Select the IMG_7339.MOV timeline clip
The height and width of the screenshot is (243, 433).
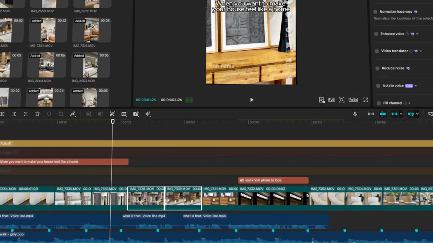[184, 198]
